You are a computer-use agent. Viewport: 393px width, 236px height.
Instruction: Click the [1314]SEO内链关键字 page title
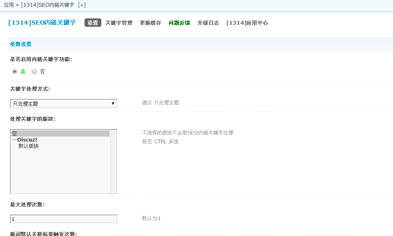pos(42,23)
